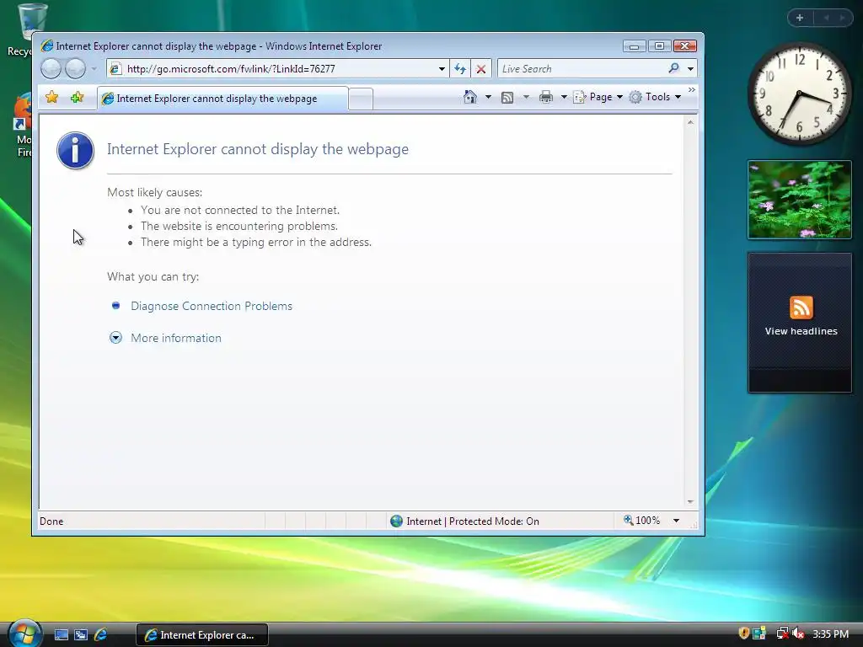The height and width of the screenshot is (647, 863).
Task: Open the Tools menu
Action: [655, 97]
